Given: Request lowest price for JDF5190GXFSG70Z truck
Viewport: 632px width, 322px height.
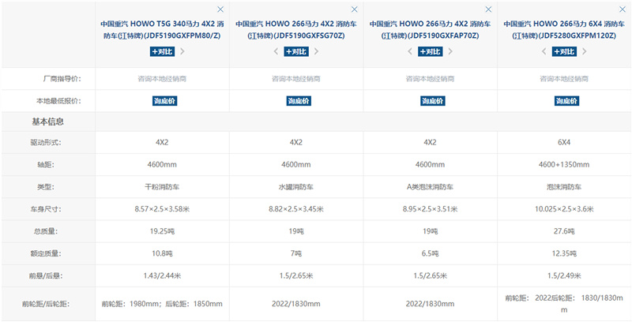Looking at the screenshot, I should point(297,101).
